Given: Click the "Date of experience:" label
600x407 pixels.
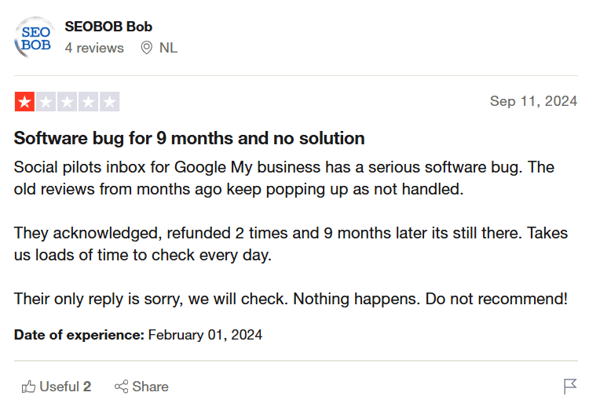Looking at the screenshot, I should click(x=79, y=335).
